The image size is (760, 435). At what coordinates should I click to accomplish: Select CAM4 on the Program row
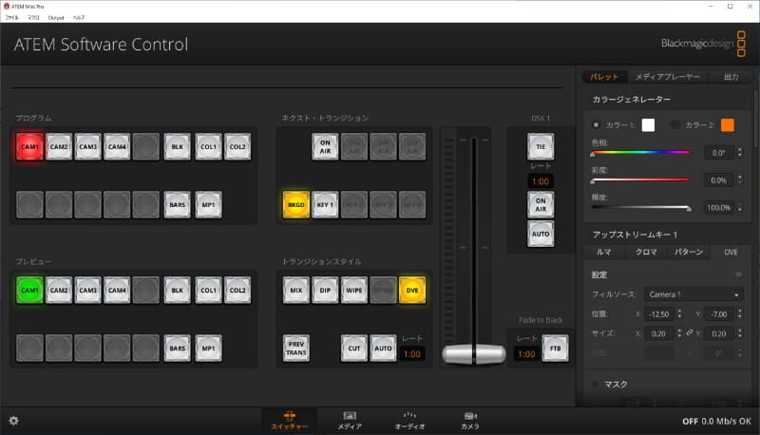pyautogui.click(x=117, y=146)
